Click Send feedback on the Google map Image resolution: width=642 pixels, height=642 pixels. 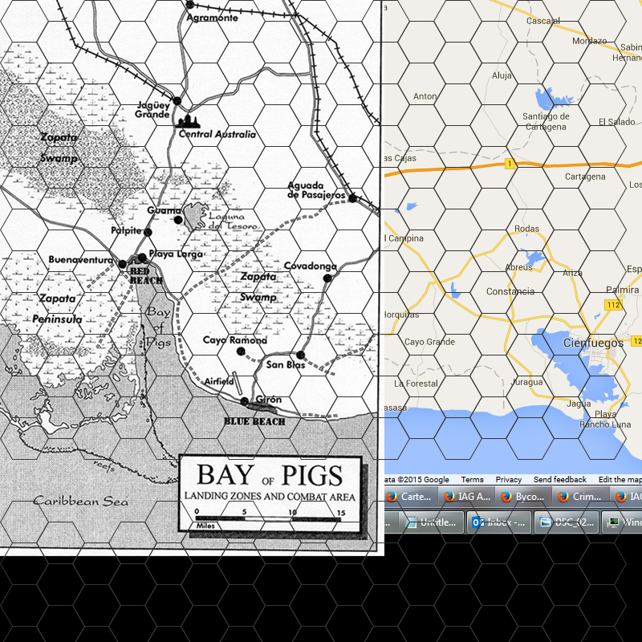click(x=560, y=479)
